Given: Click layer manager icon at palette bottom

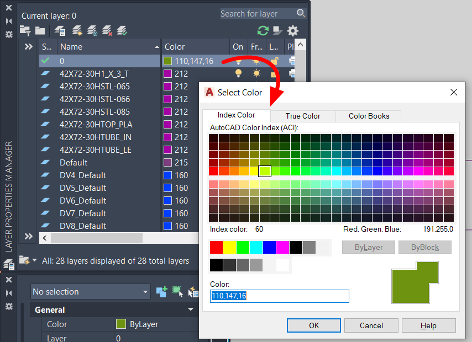Looking at the screenshot, I should 9,264.
